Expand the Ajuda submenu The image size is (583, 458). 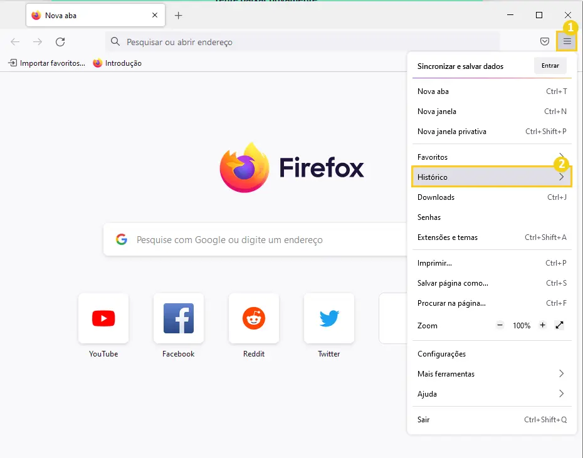[492, 394]
